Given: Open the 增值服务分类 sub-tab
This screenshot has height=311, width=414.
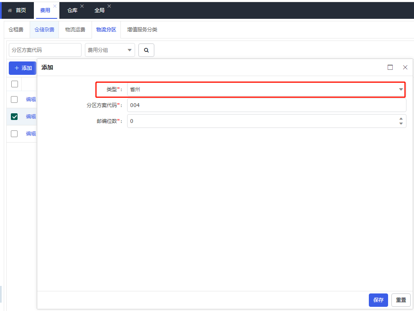Looking at the screenshot, I should (142, 30).
